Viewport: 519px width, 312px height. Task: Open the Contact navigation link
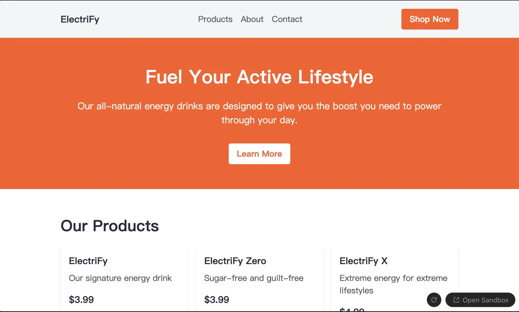287,19
